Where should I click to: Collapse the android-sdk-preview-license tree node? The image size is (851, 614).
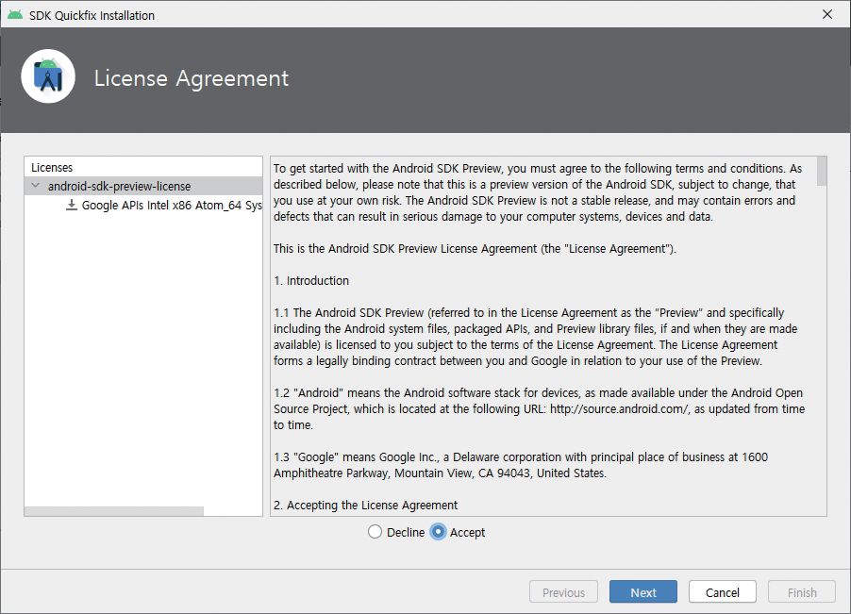coord(36,186)
